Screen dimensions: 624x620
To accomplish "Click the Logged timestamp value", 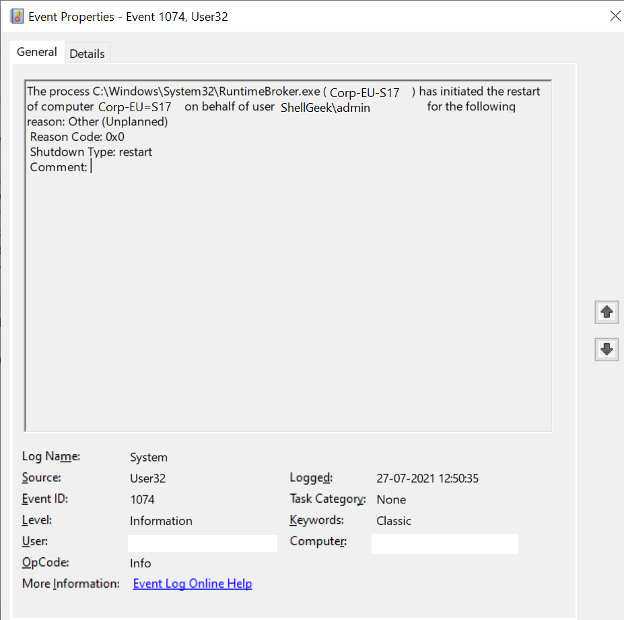I will point(428,478).
